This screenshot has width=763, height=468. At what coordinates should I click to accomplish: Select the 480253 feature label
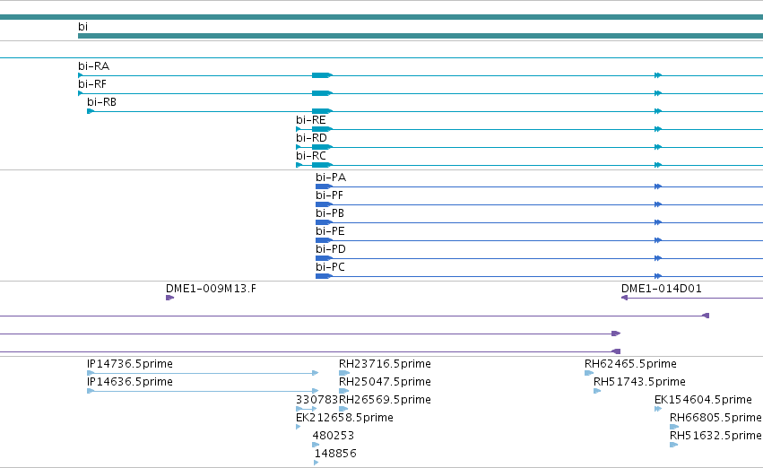(x=333, y=436)
